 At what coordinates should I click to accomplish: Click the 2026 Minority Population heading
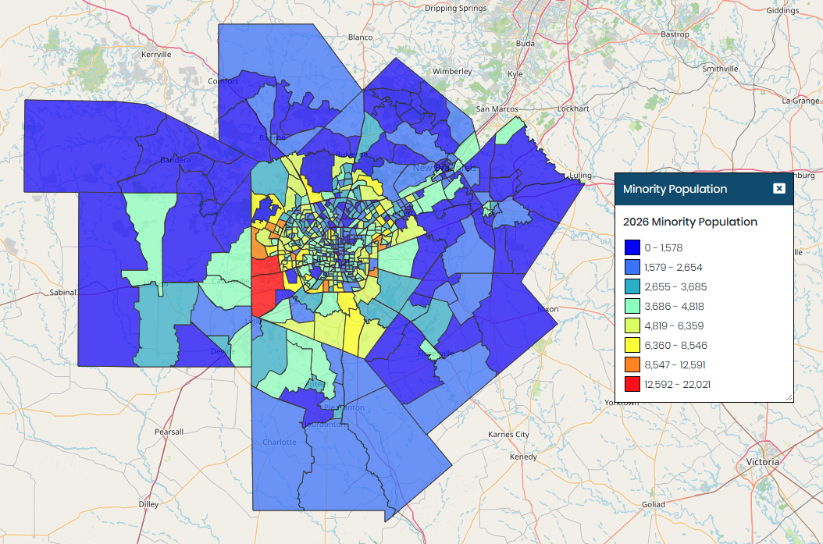click(x=690, y=222)
